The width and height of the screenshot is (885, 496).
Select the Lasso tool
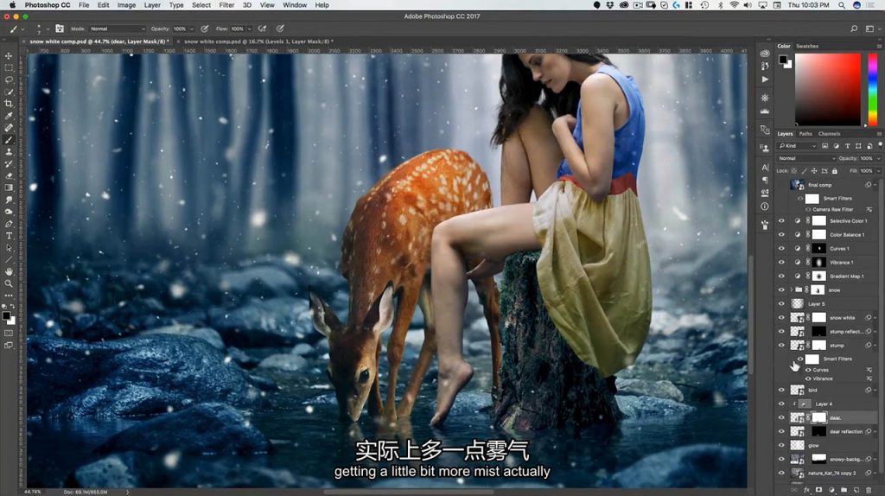9,79
